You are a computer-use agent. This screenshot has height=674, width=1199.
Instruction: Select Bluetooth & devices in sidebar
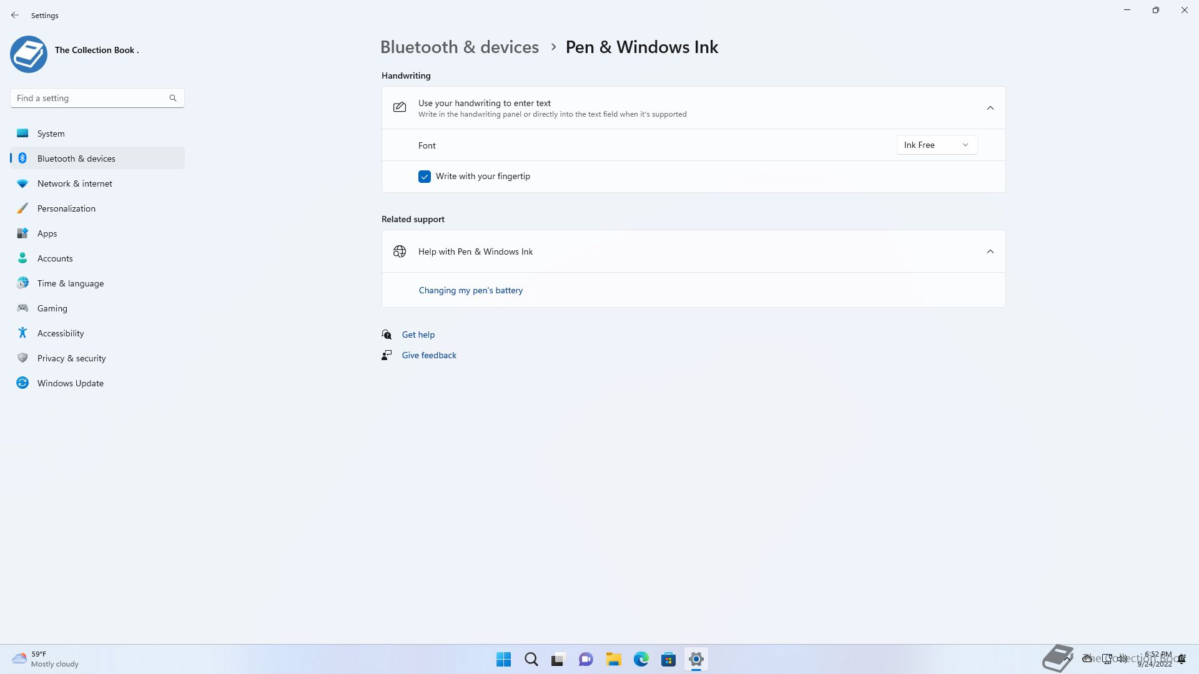coord(97,159)
